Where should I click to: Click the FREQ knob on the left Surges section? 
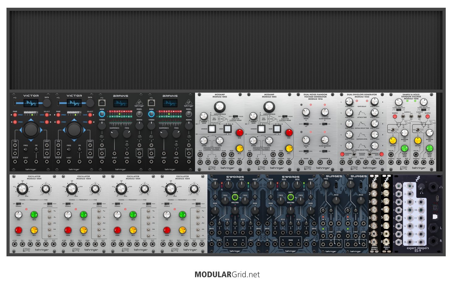326,185
